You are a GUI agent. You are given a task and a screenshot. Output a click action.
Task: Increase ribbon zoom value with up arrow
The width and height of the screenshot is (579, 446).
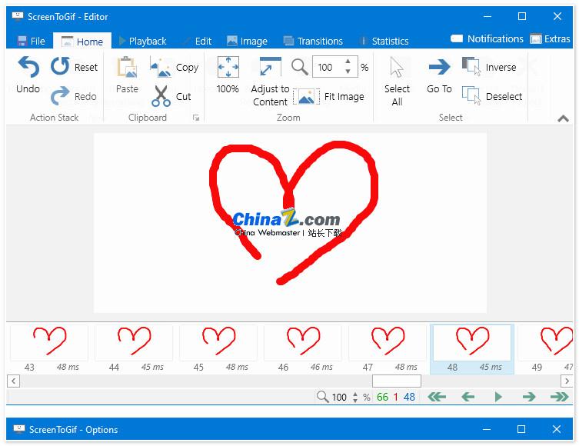click(x=348, y=62)
